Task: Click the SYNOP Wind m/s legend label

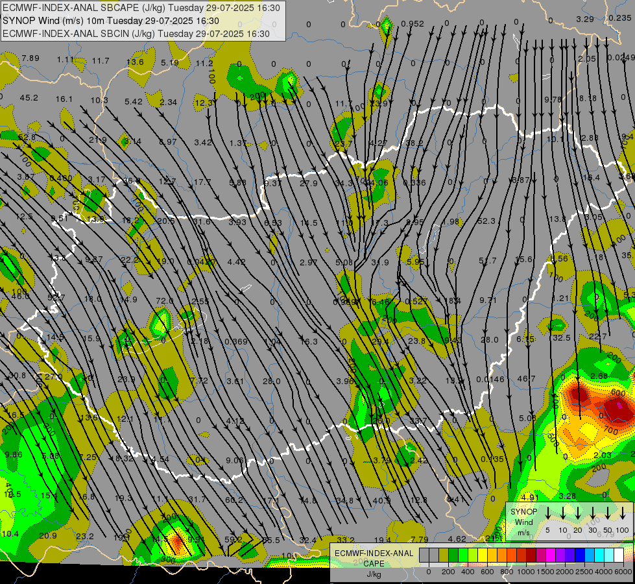Action: [523, 522]
